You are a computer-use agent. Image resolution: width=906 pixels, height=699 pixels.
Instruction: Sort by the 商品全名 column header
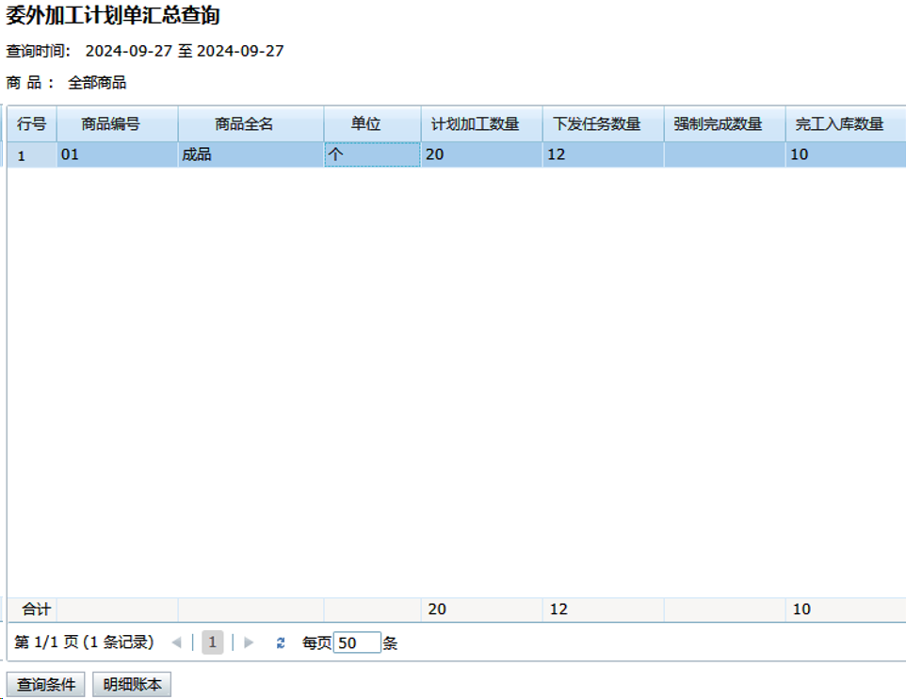pos(251,124)
